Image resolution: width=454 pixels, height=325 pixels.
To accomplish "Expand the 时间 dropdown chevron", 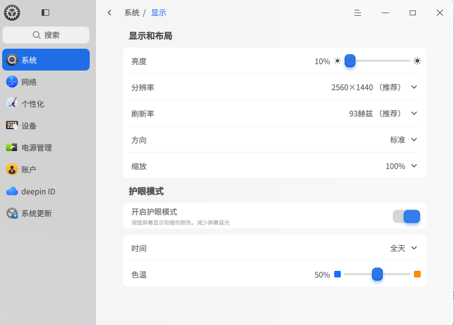I will pos(414,248).
